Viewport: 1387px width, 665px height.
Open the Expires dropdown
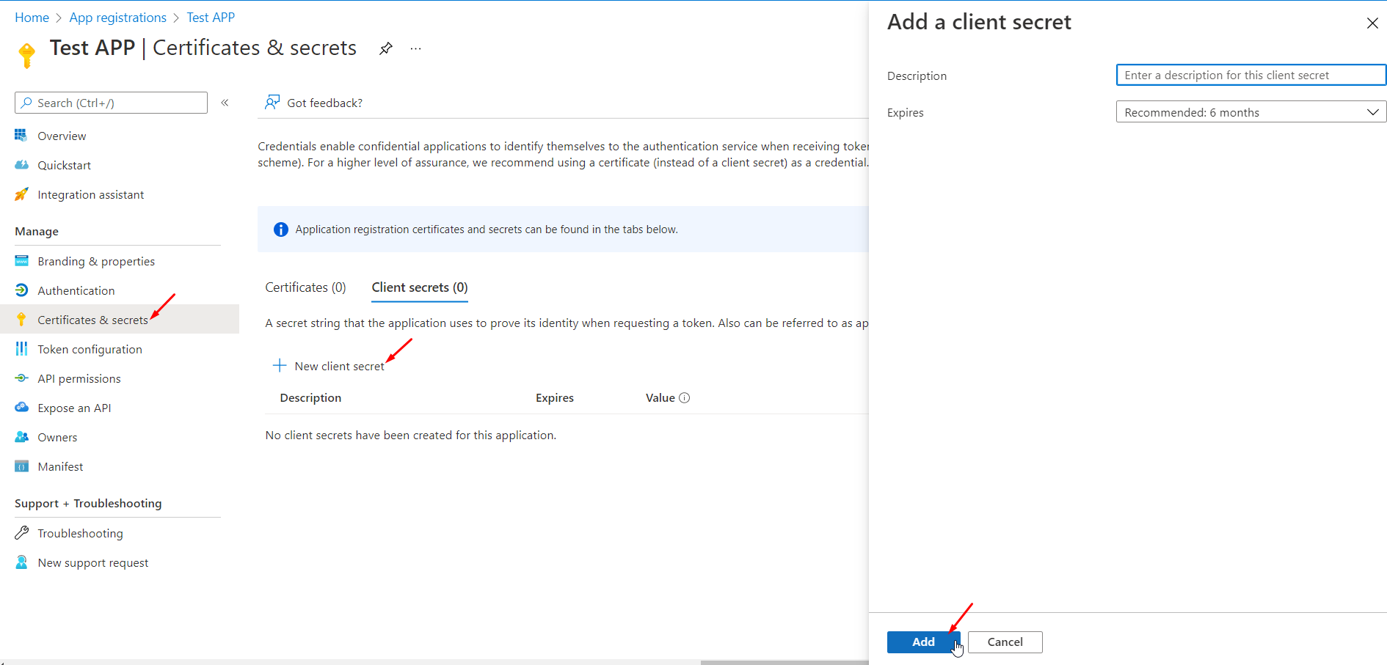click(1251, 112)
